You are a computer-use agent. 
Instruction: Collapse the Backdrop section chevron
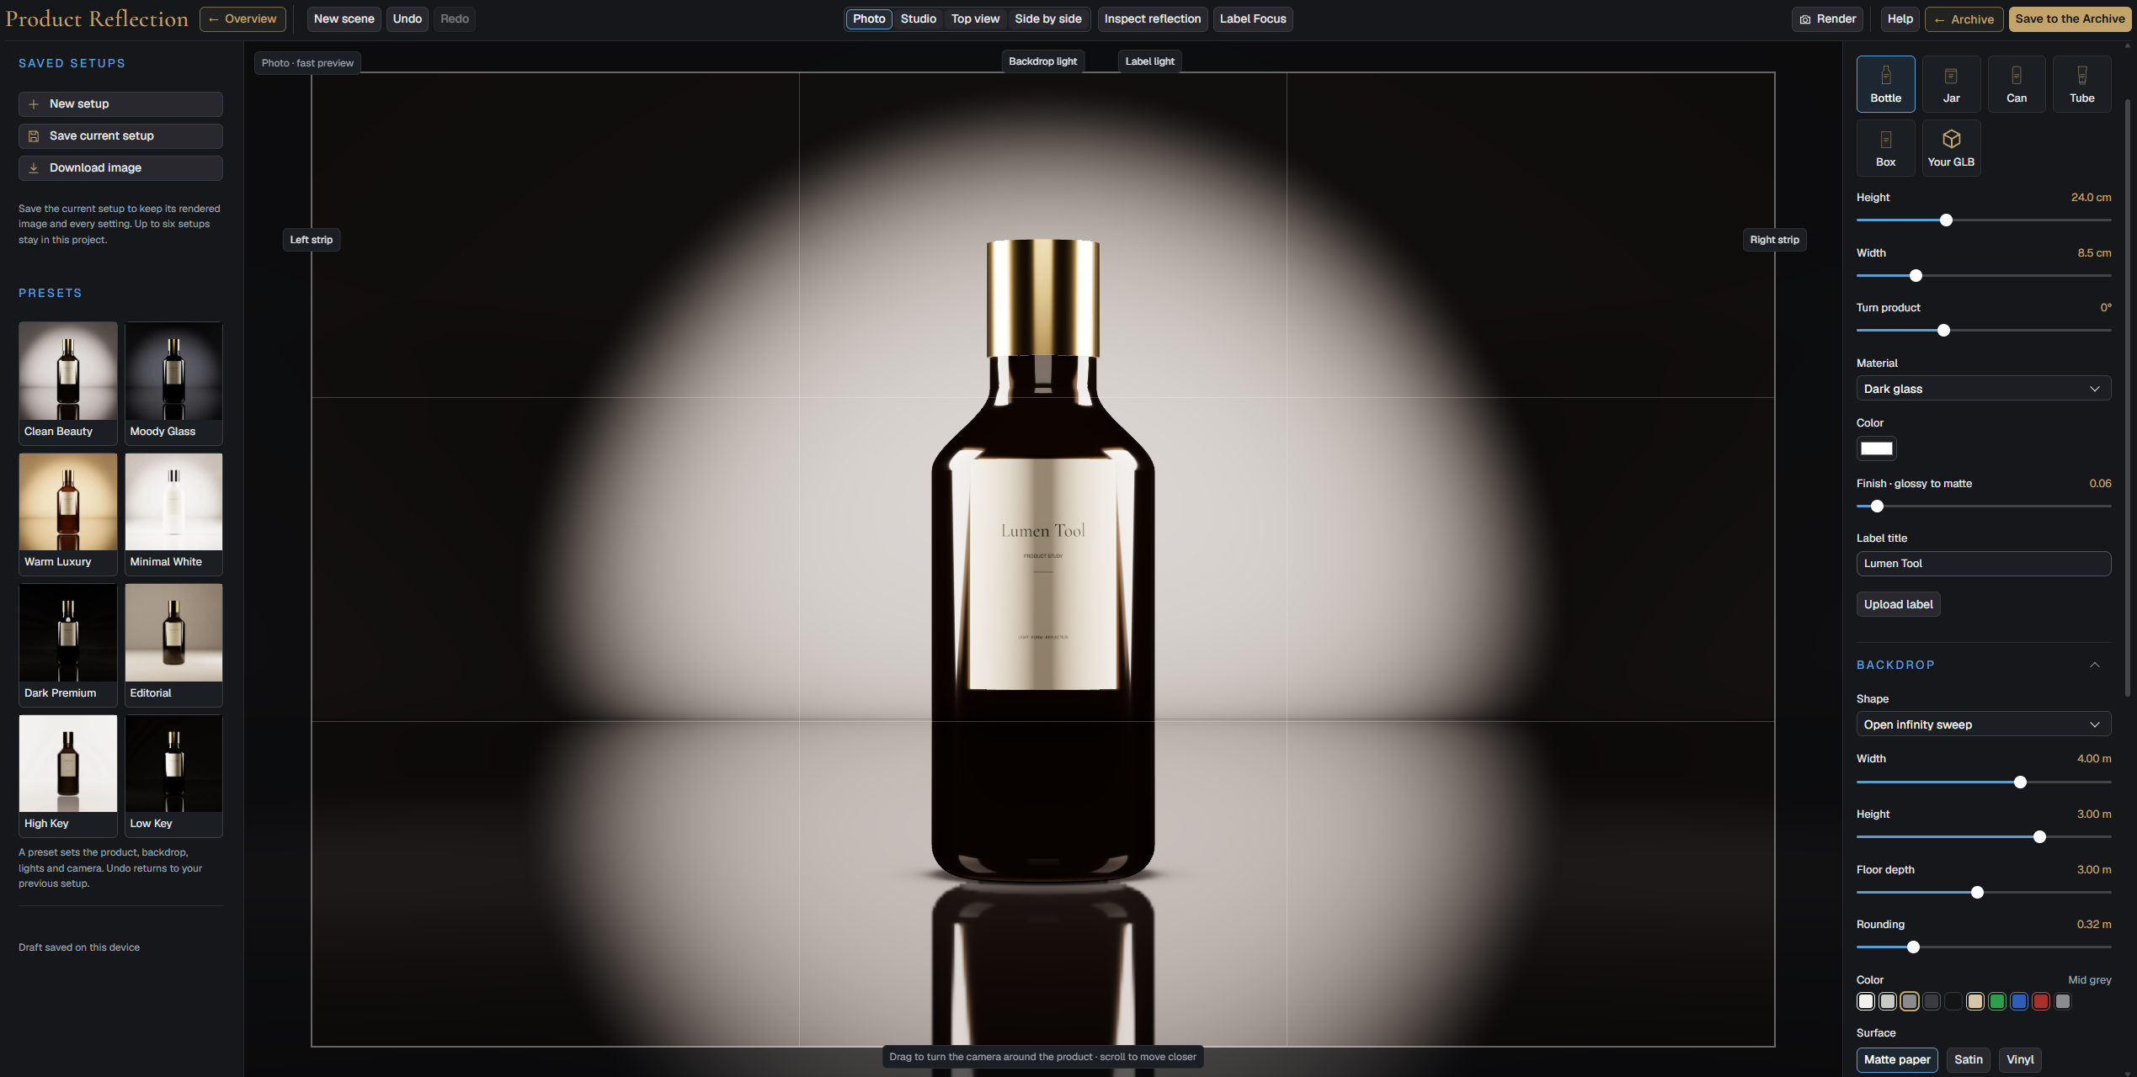2094,666
